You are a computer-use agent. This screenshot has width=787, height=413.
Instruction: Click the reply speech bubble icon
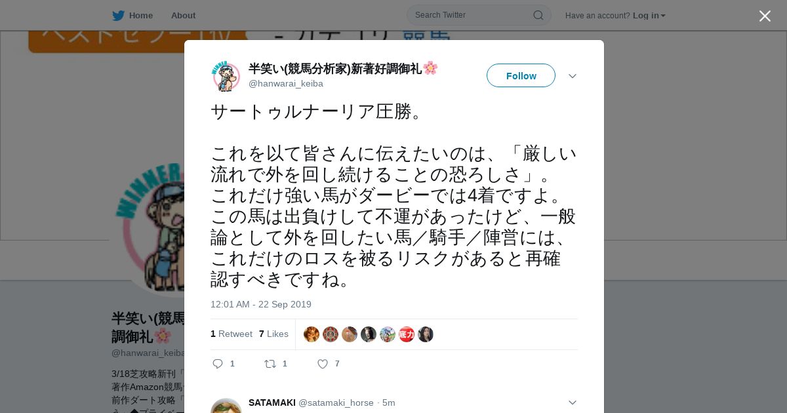tap(218, 364)
